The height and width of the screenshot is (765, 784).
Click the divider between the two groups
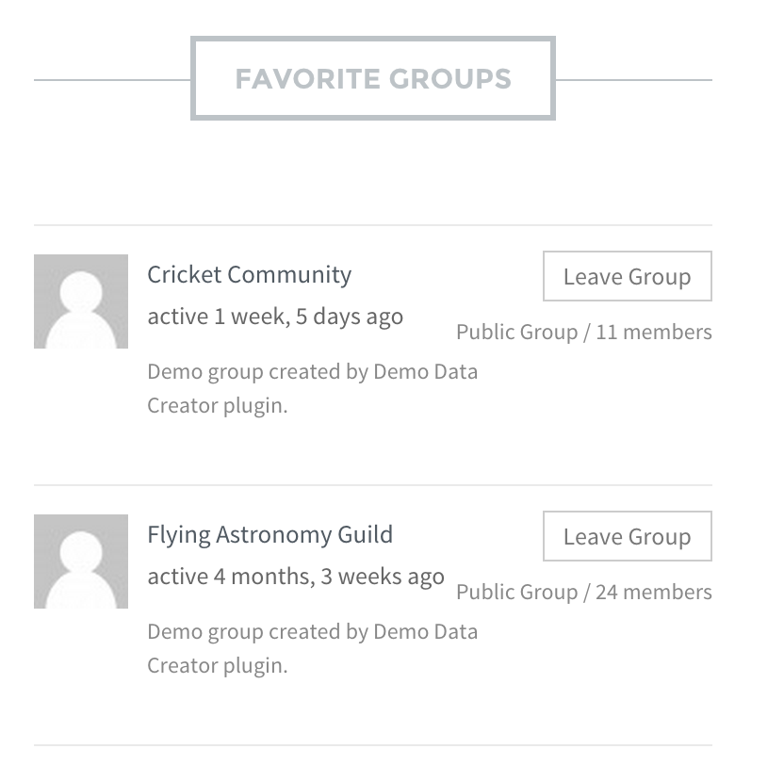pos(373,485)
